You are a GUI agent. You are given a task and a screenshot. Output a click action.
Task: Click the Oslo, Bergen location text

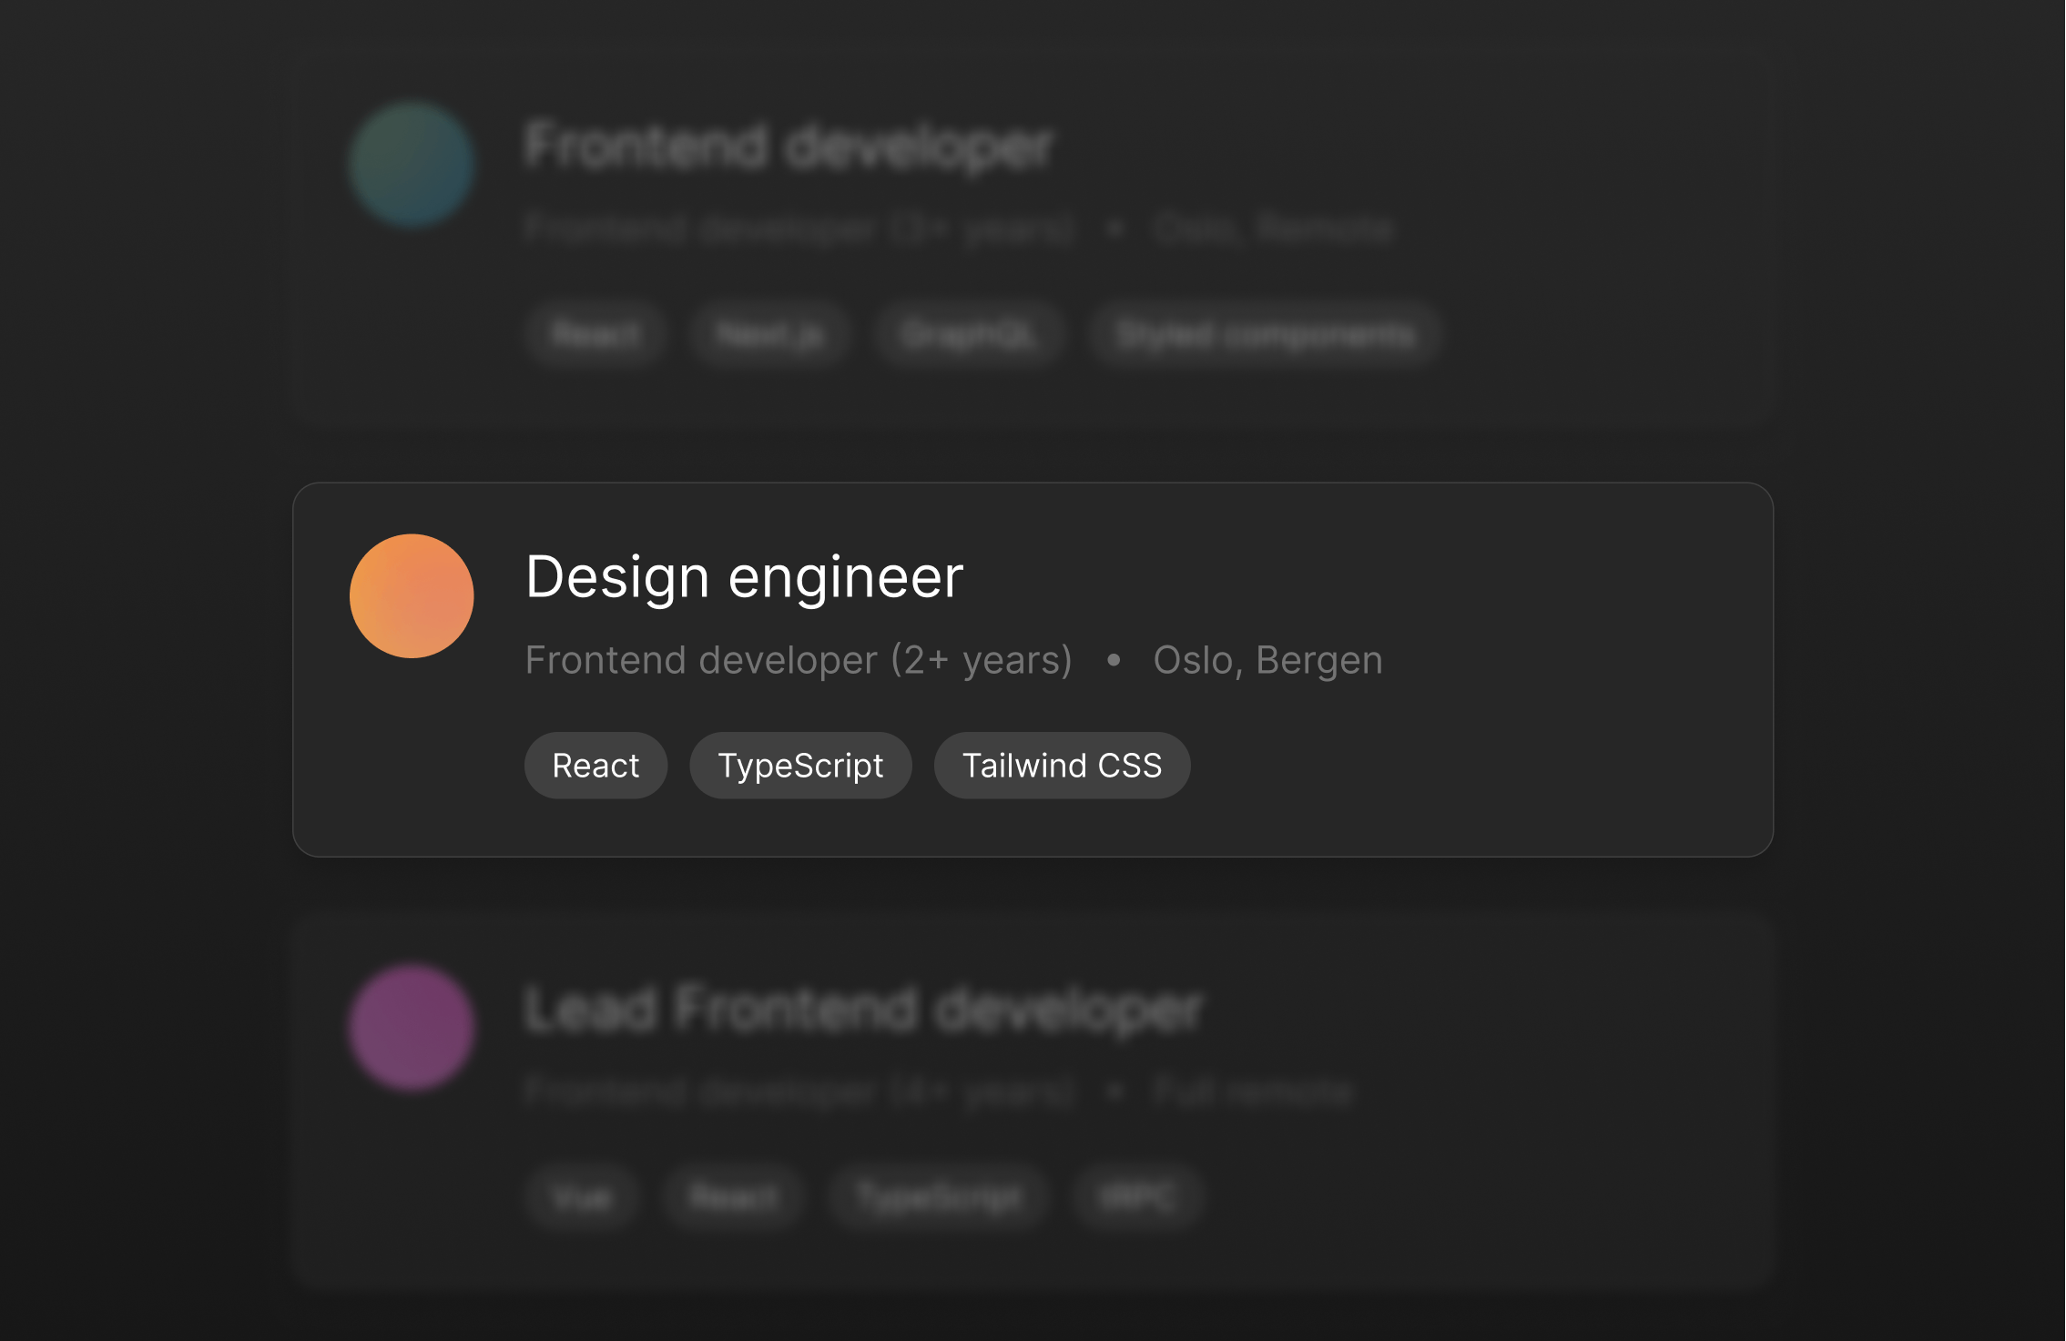[x=1267, y=660]
